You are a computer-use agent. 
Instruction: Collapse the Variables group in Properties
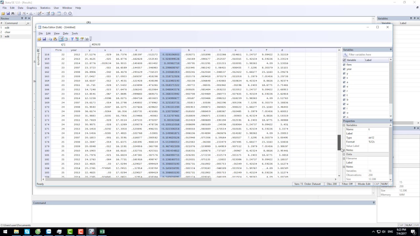(344, 125)
